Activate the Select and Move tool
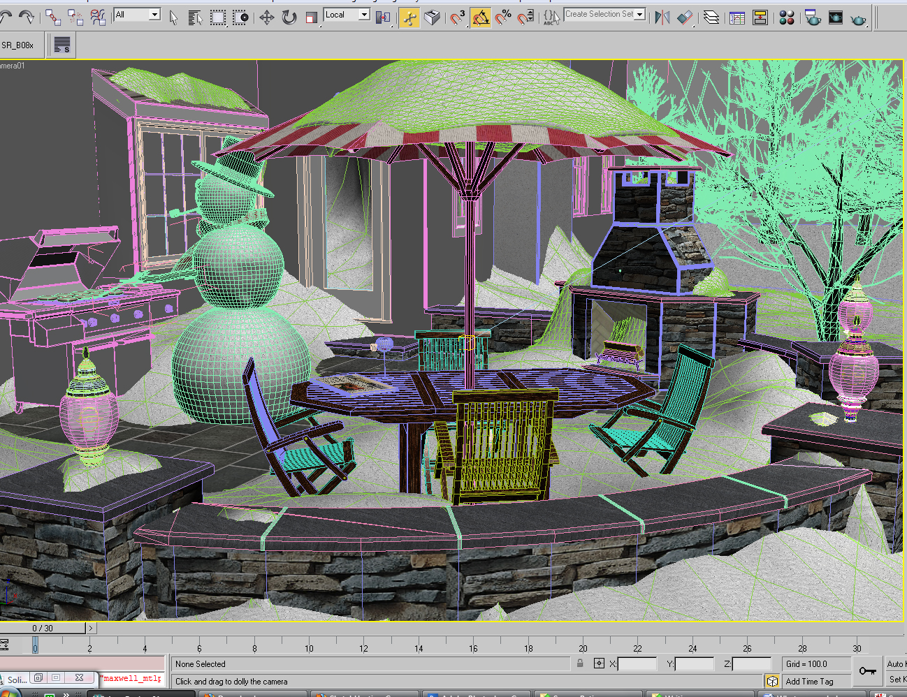Screen dimensions: 907x697 [266, 17]
